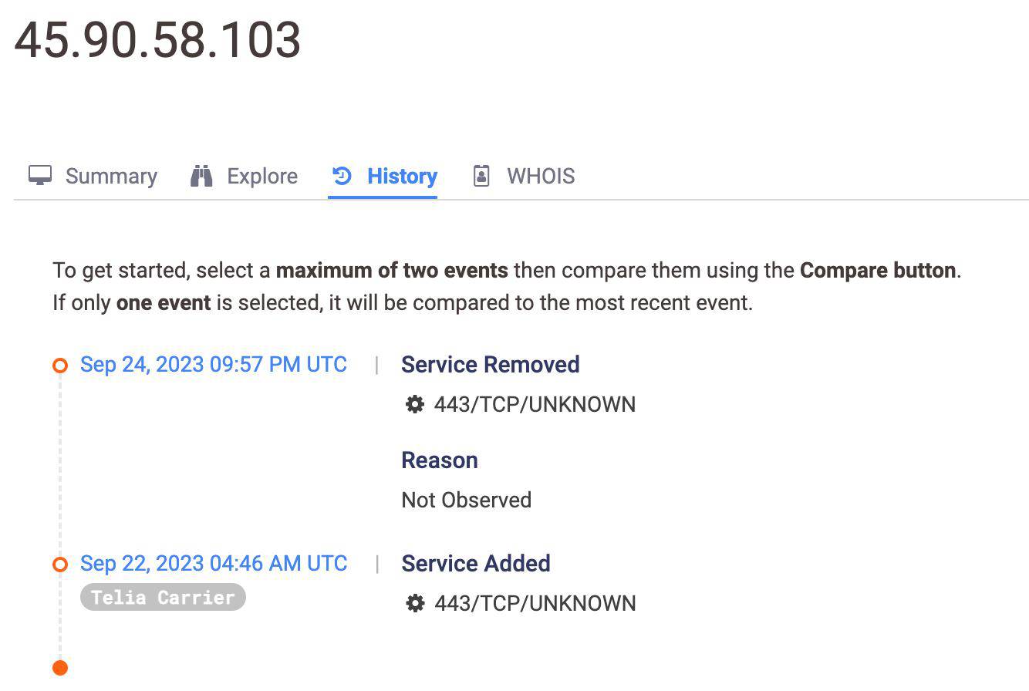Click the Telia Carrier tag
The image size is (1029, 691).
click(163, 598)
